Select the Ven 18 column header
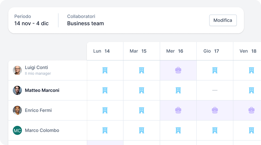Image resolution: width=261 pixels, height=145 pixels. click(x=248, y=51)
